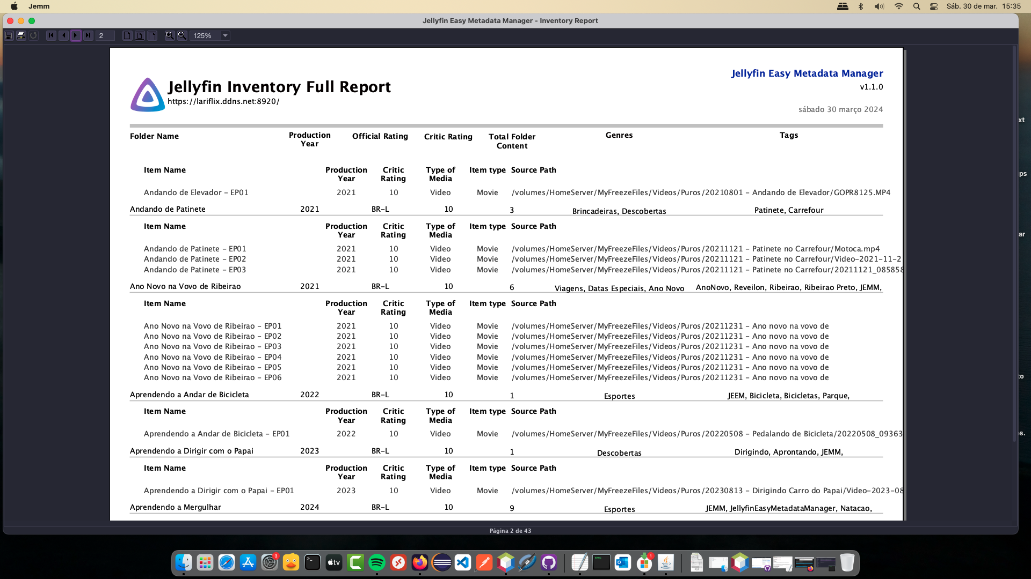The image size is (1031, 579).
Task: Click the Jellyfin Easy Metadata Manager heading
Action: tap(807, 73)
